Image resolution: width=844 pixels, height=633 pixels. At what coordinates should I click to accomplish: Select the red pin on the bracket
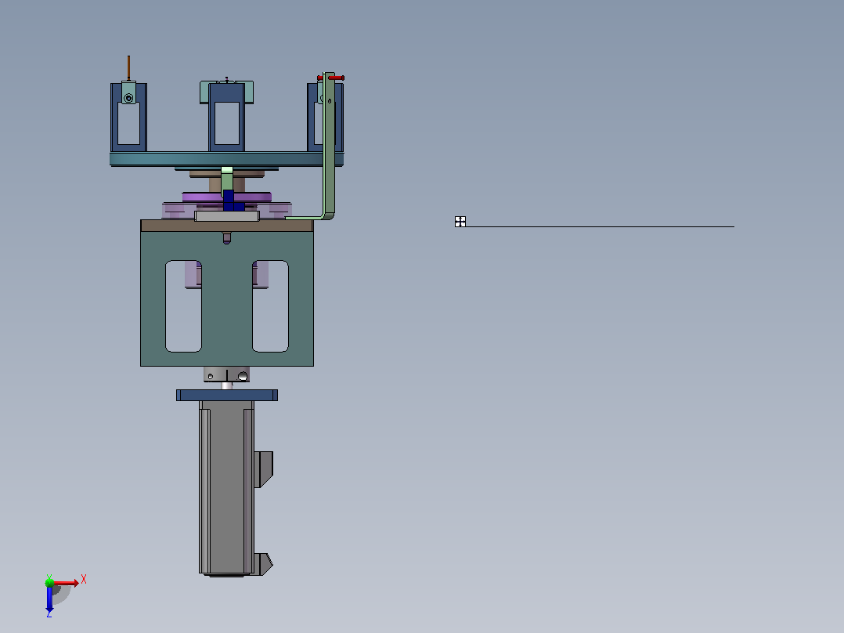(x=332, y=78)
